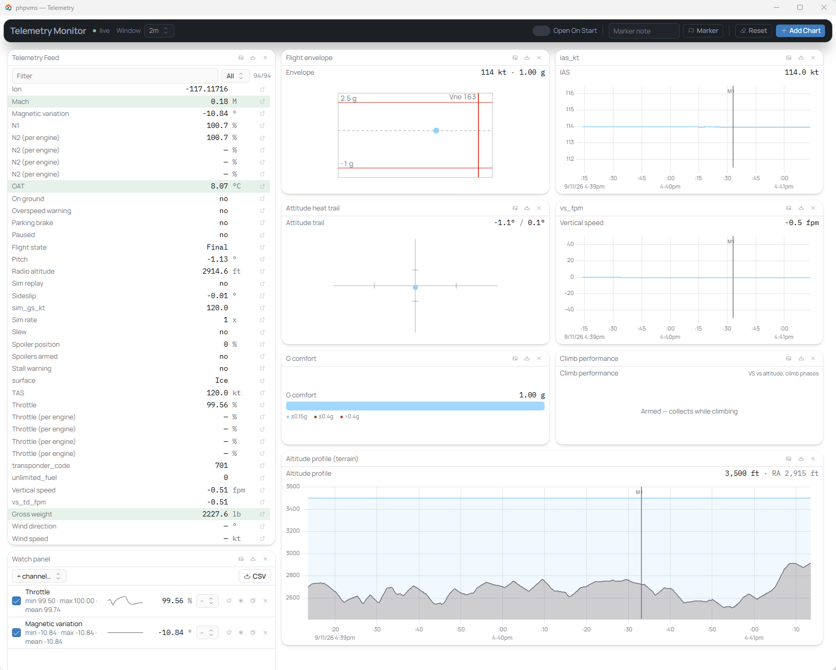This screenshot has height=670, width=836.
Task: Click the Reset button
Action: [753, 31]
